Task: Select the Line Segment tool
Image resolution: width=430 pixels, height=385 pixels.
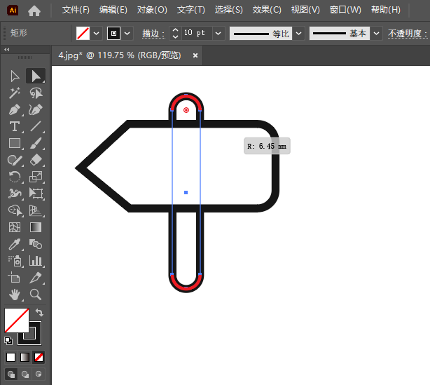Action: (x=36, y=127)
